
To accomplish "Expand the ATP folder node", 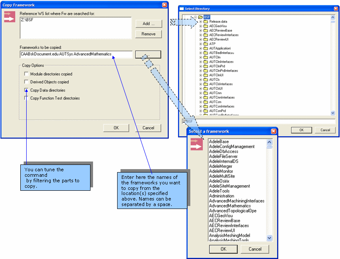I will click(x=200, y=44).
